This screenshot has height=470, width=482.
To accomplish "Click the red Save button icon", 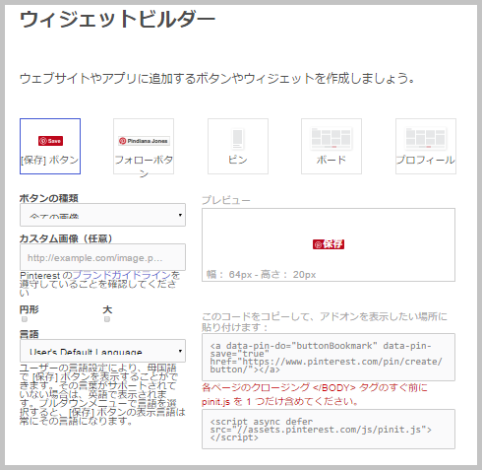I will tap(50, 141).
